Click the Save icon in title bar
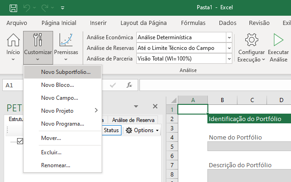The width and height of the screenshot is (291, 182). click(x=13, y=8)
